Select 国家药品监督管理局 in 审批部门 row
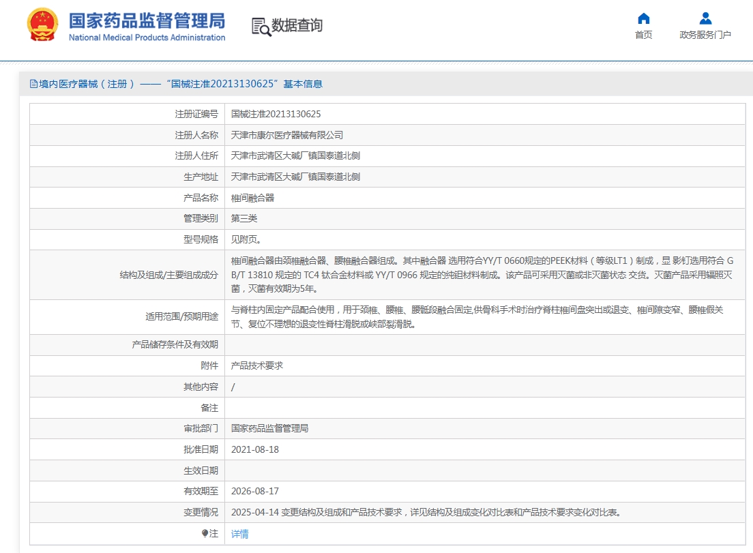 [270, 428]
